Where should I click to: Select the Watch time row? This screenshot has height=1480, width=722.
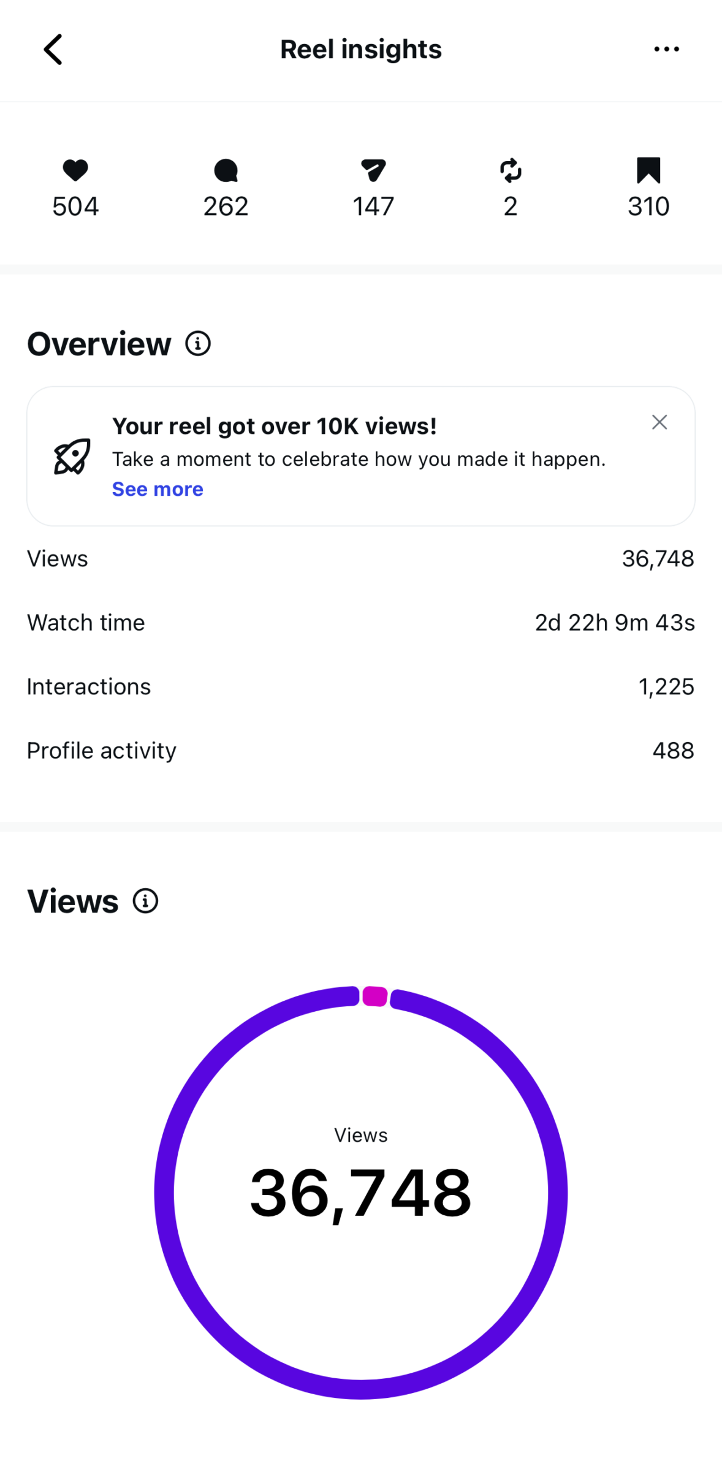[360, 623]
